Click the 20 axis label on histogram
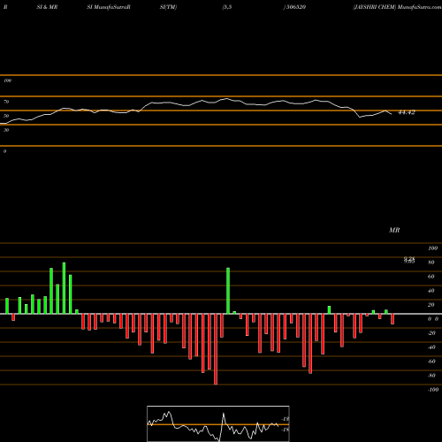The height and width of the screenshot is (442, 442). (431, 305)
